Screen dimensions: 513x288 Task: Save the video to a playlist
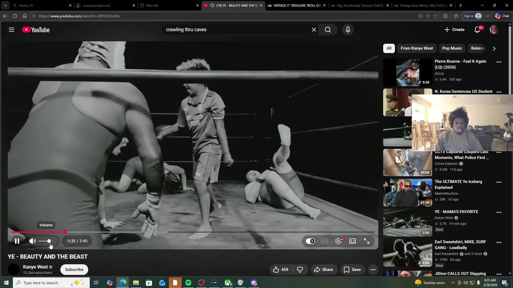pyautogui.click(x=352, y=270)
